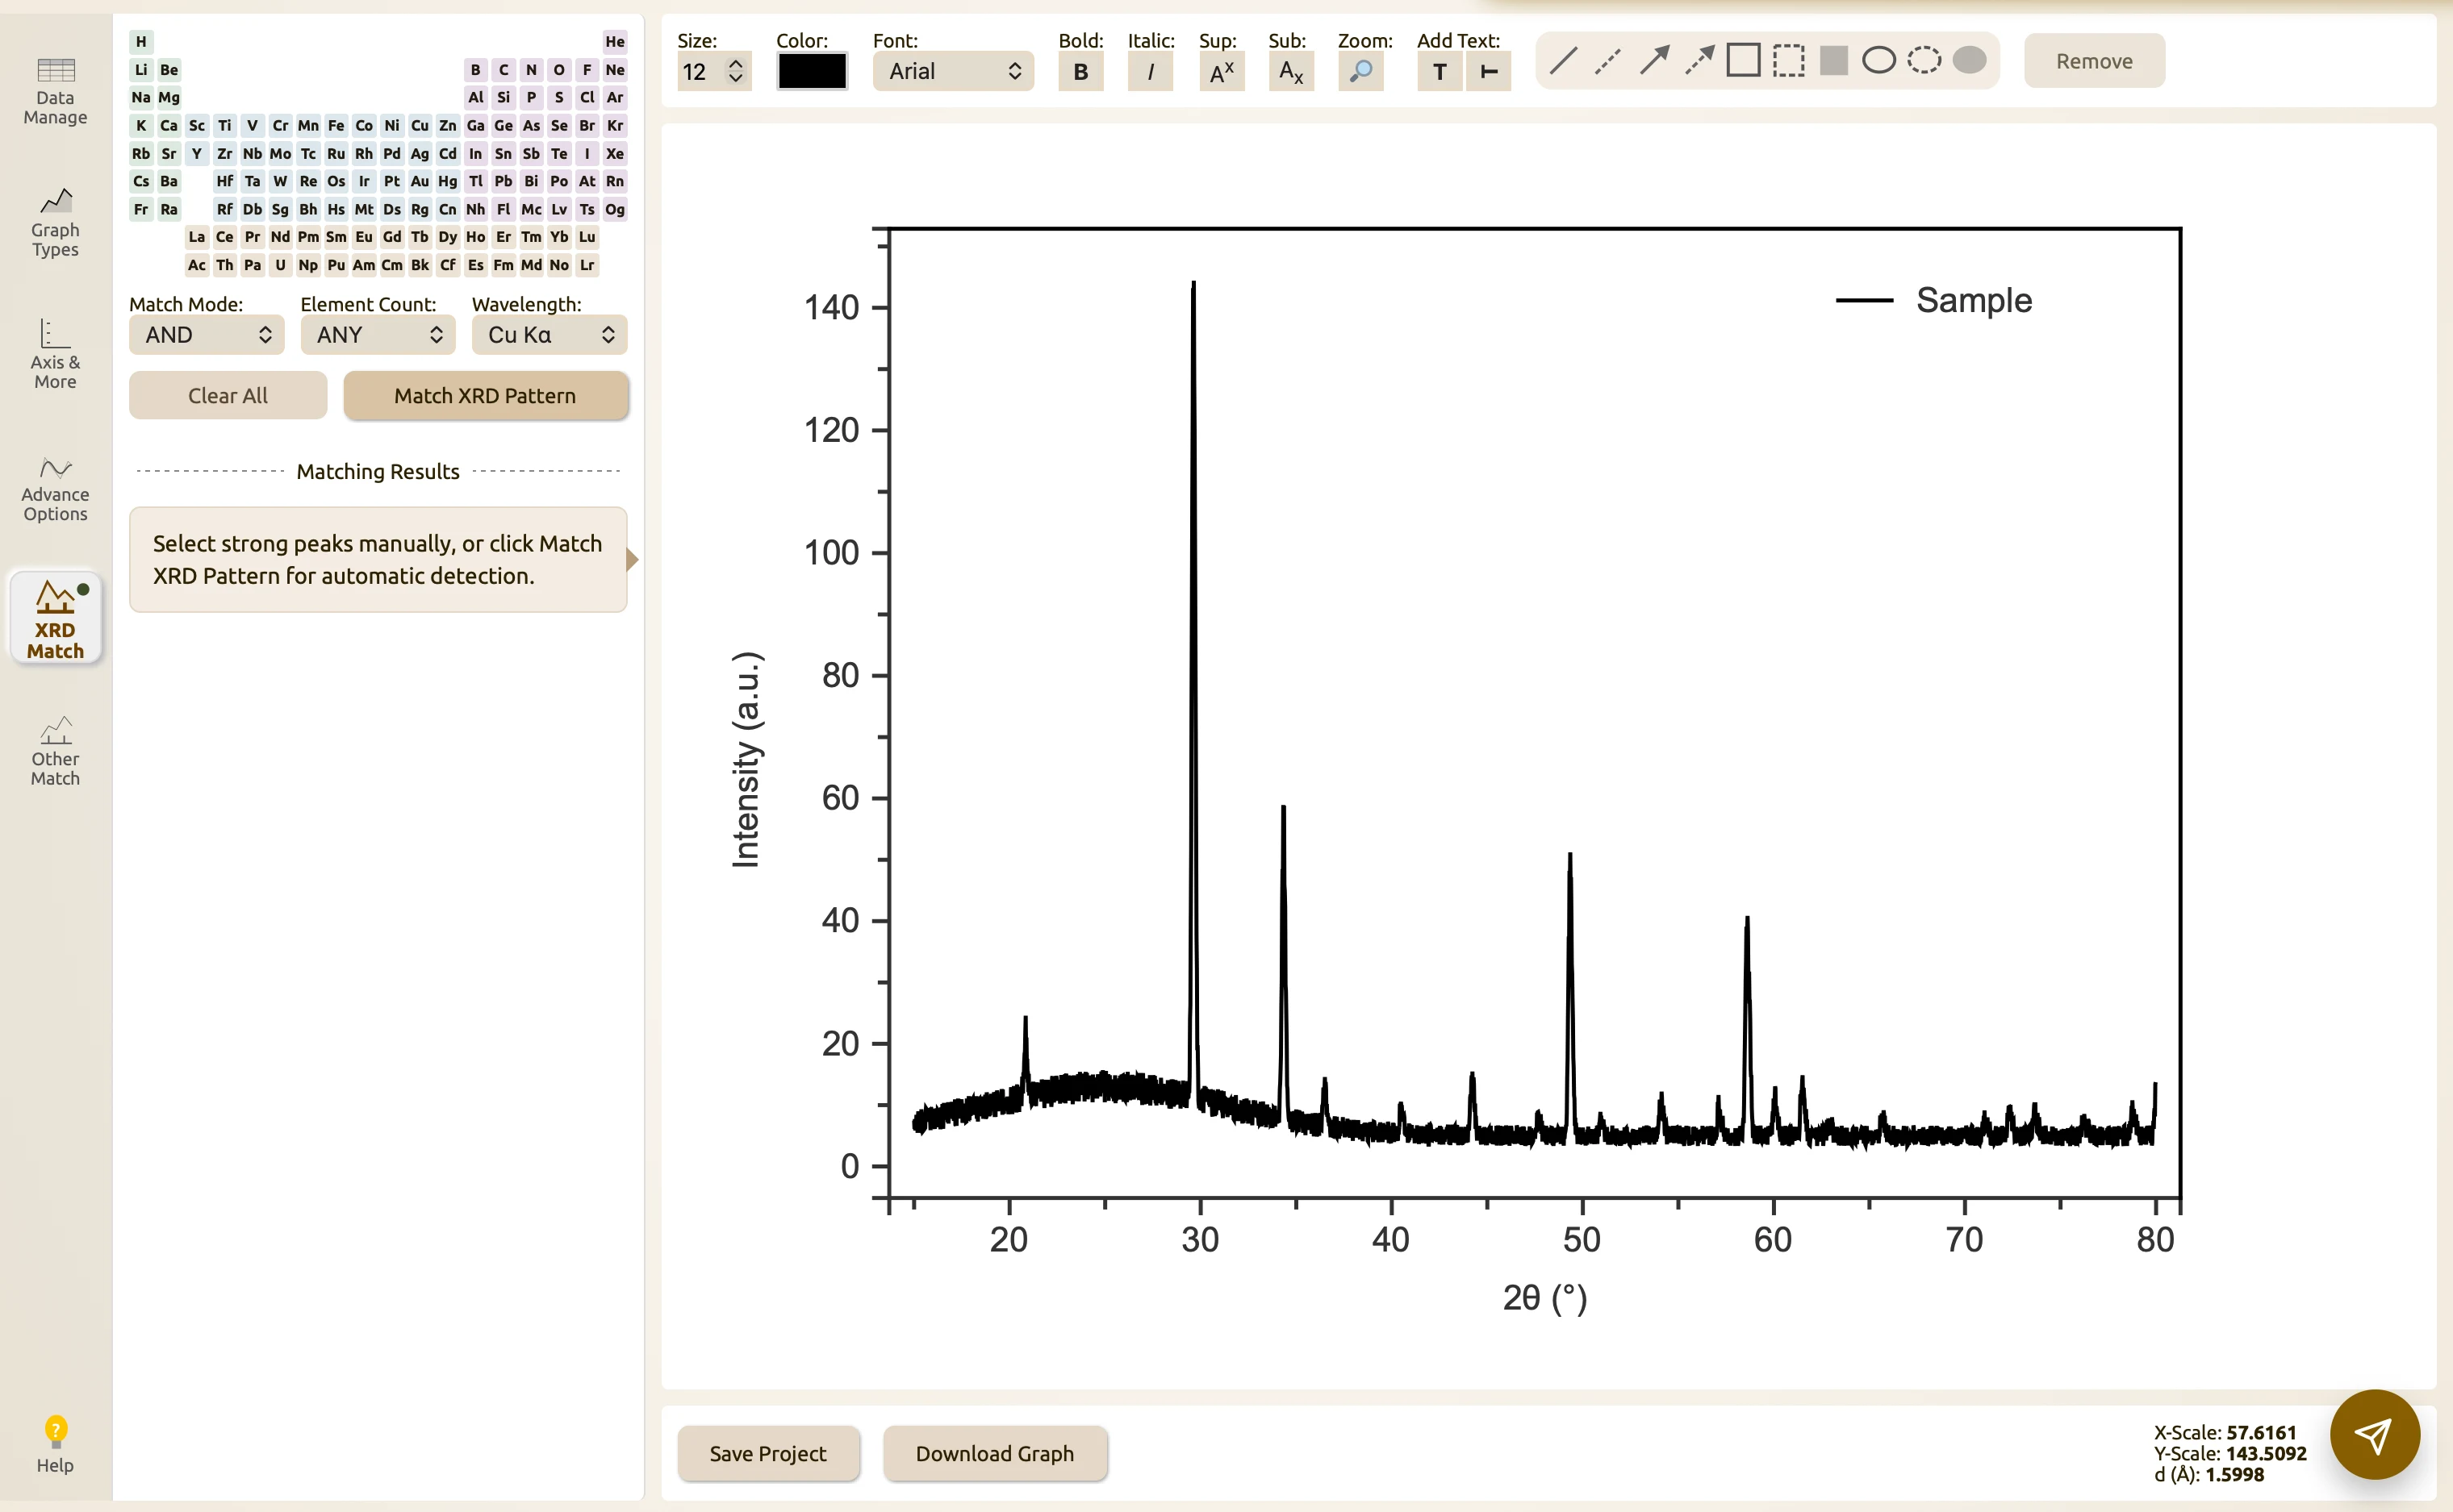This screenshot has width=2453, height=1512.
Task: Toggle element Ba in periodic table
Action: tap(169, 182)
